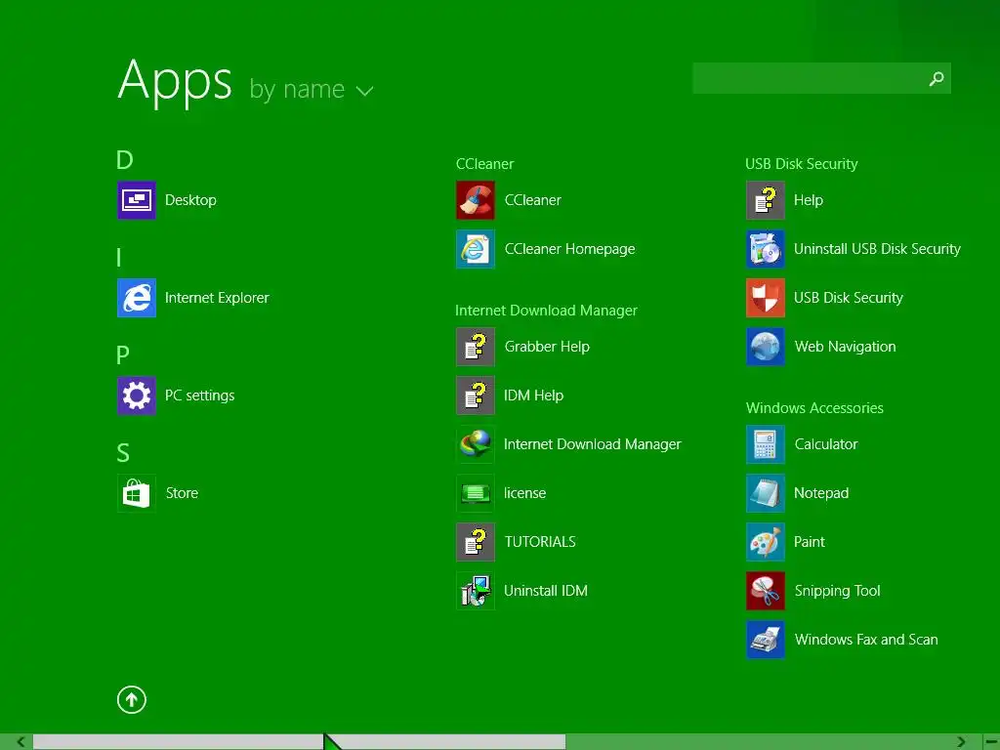Viewport: 1000px width, 750px height.
Task: Select the USB Disk Security group heading
Action: (x=802, y=164)
